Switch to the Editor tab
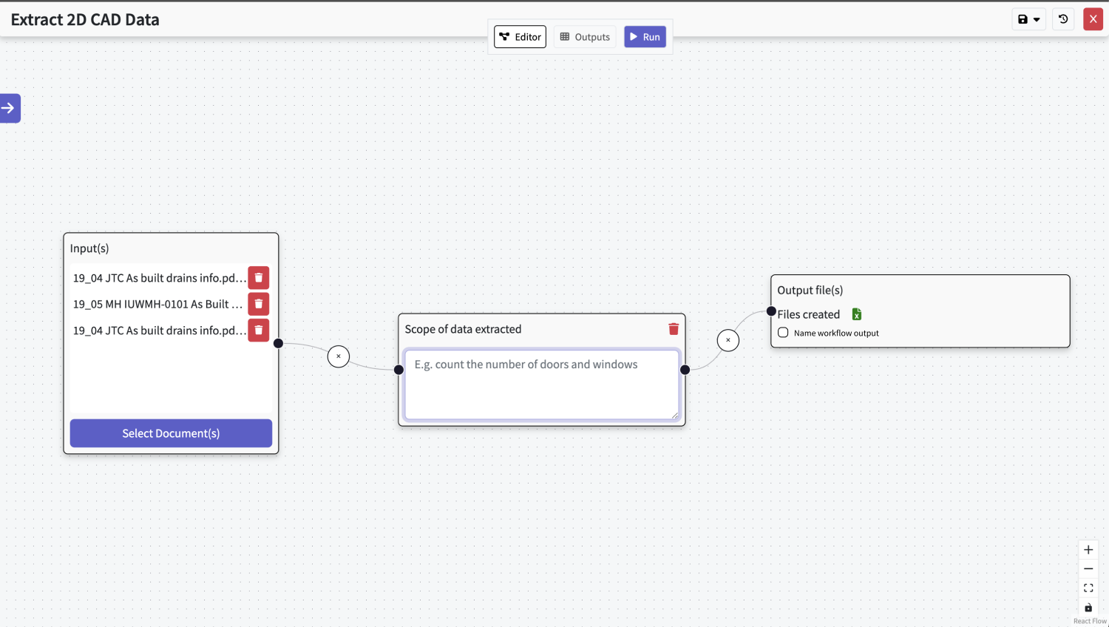1109x627 pixels. 520,37
